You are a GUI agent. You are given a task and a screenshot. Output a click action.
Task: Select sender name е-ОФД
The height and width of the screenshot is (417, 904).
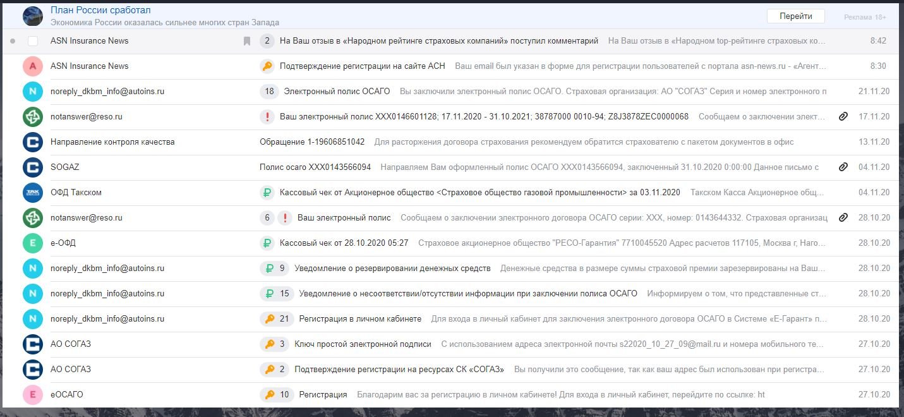pos(63,243)
